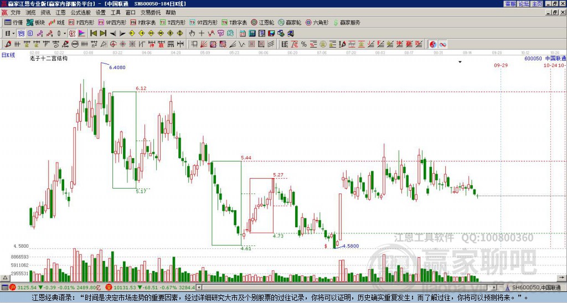Click the black left-arrow scroll icon
This screenshot has width=567, height=303.
coord(113,34)
